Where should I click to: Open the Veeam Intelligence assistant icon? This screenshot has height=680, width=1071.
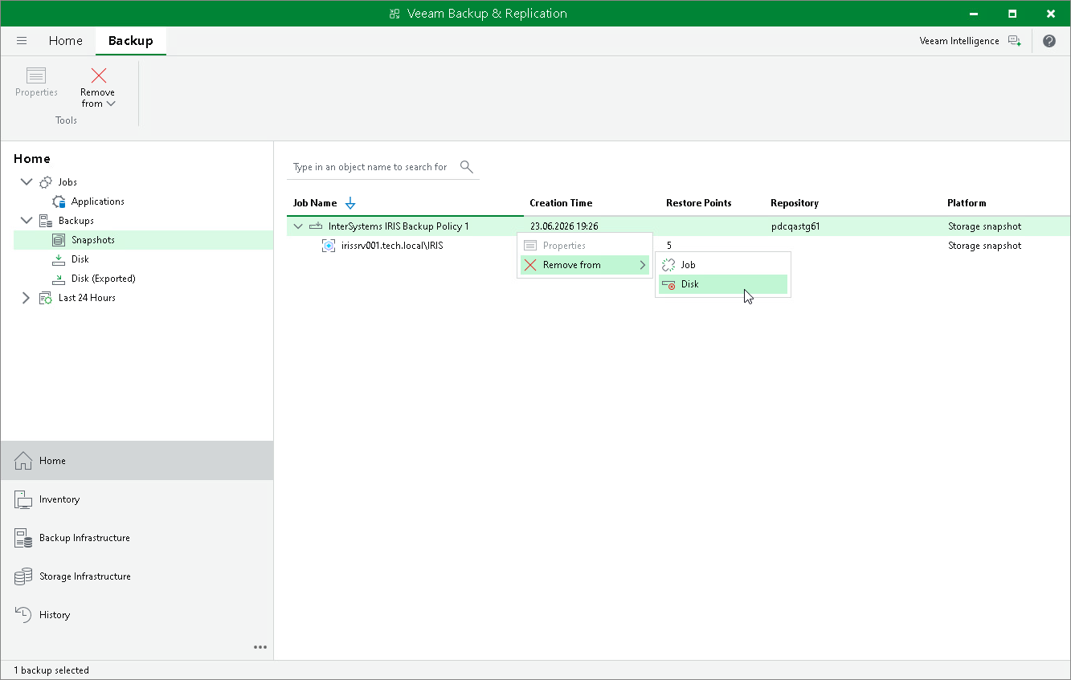1015,41
